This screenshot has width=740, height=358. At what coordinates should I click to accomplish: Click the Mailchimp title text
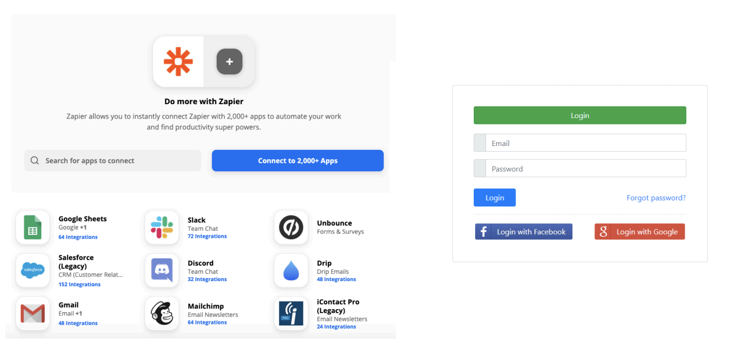(x=206, y=306)
